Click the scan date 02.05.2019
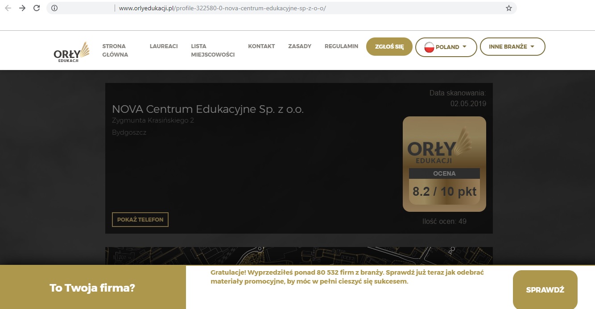Viewport: 595px width, 309px height. coord(468,104)
